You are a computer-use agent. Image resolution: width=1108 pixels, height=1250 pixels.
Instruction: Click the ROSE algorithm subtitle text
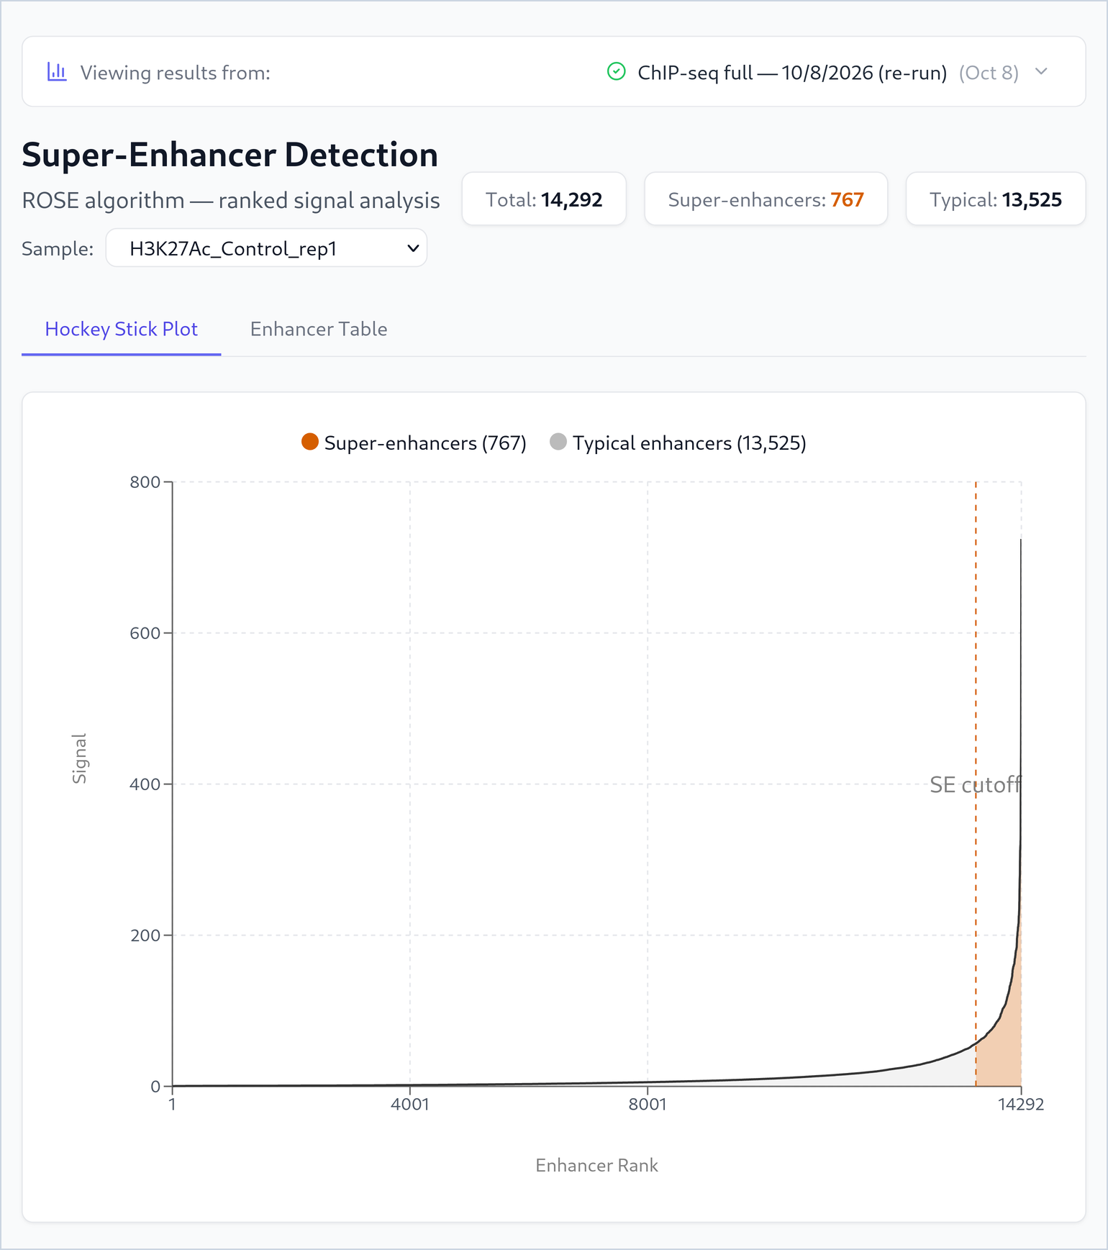pos(231,200)
